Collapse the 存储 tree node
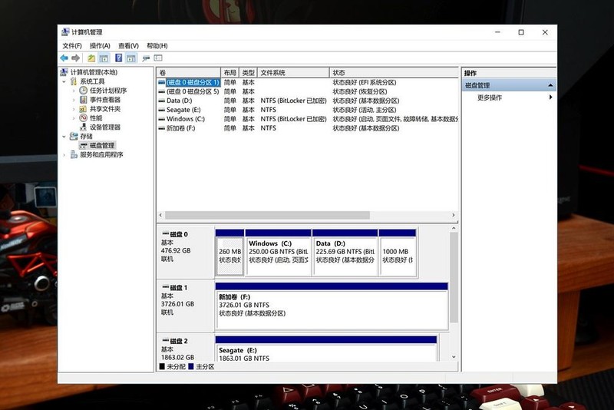Screen dimensions: 614x410 point(64,137)
